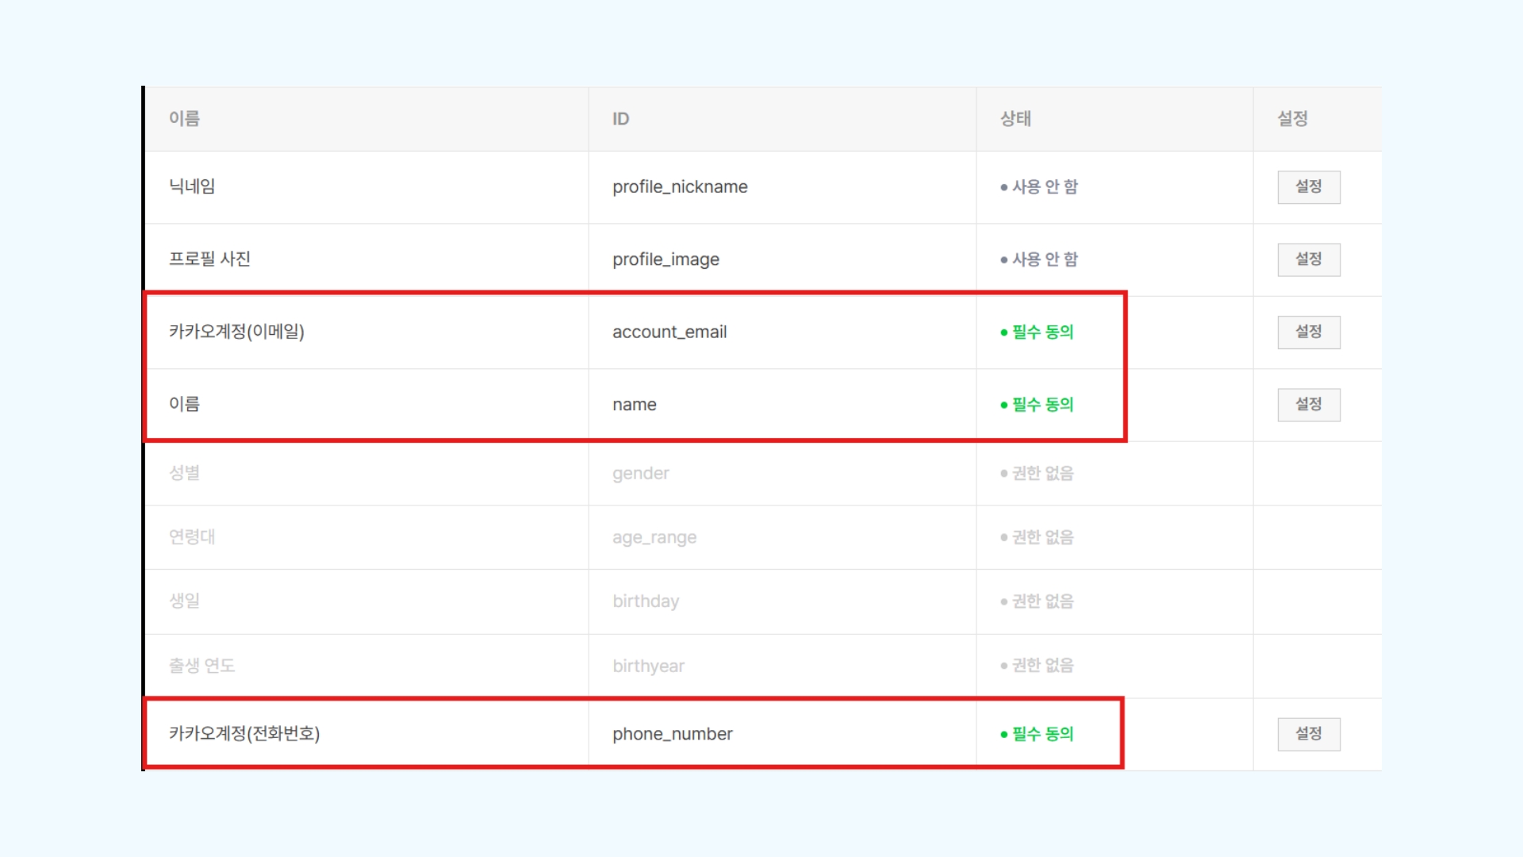Viewport: 1523px width, 857px height.
Task: Click 설정 button for profile_nickname row
Action: pos(1308,187)
